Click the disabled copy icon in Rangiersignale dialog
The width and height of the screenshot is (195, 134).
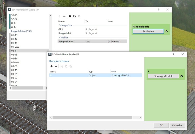66,66
